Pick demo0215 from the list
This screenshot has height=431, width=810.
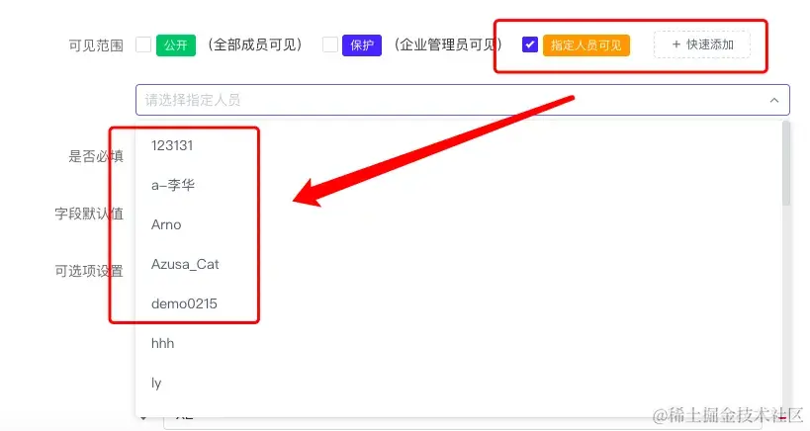458,303
